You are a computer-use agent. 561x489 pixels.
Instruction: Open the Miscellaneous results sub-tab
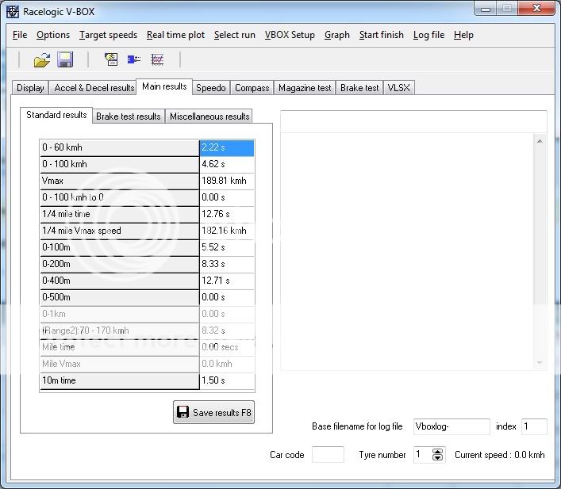coord(209,117)
